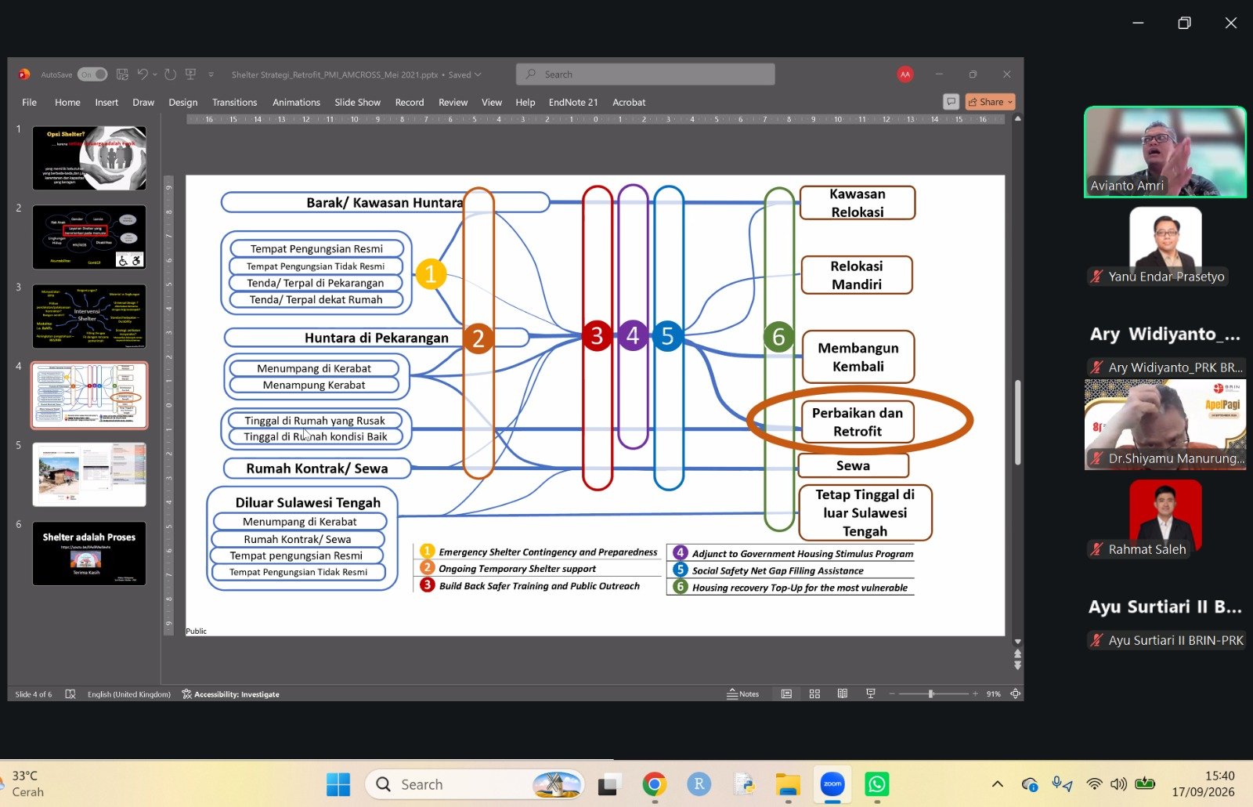Click the zoom out minus button

coord(891,694)
